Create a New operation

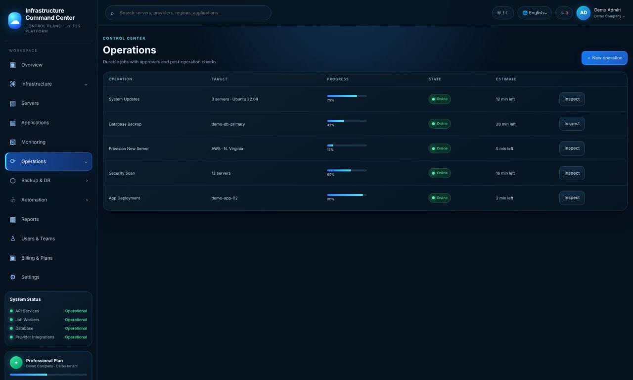click(604, 58)
